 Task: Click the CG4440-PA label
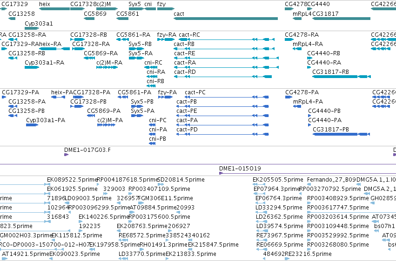click(x=325, y=120)
